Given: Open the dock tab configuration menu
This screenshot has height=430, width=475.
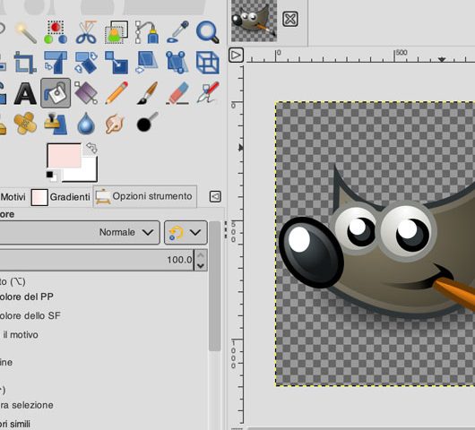Looking at the screenshot, I should click(215, 196).
